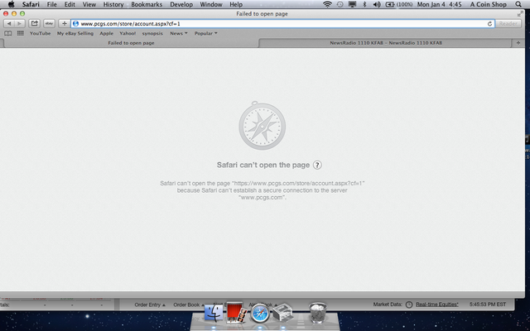
Task: Open the Apple bookmark
Action: point(106,33)
